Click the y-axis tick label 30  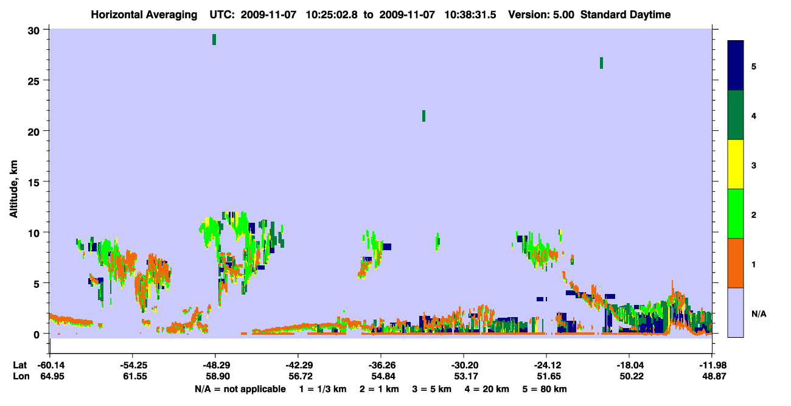35,30
